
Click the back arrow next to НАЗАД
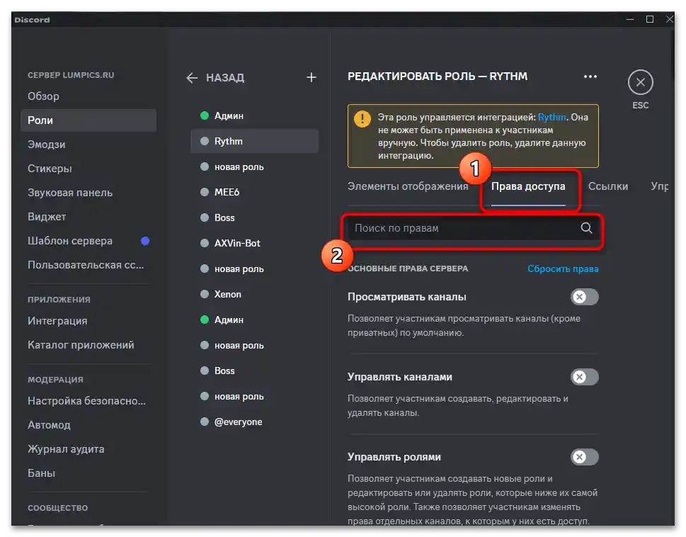pyautogui.click(x=192, y=78)
